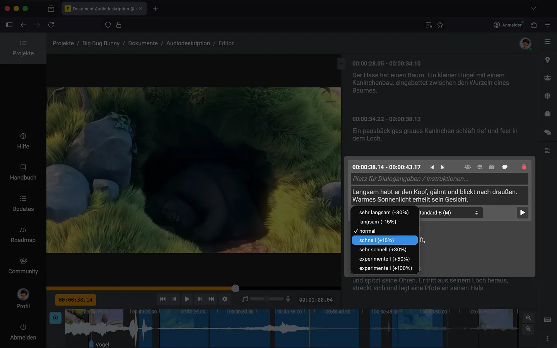
Task: Adjust the music-to-voice volume slider
Action: (x=267, y=299)
